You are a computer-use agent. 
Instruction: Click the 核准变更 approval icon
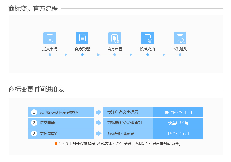click(147, 38)
